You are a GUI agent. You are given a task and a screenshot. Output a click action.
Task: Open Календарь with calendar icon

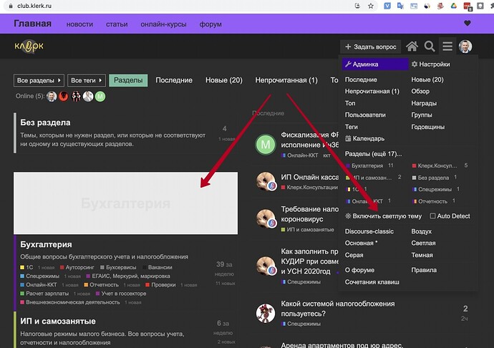364,138
